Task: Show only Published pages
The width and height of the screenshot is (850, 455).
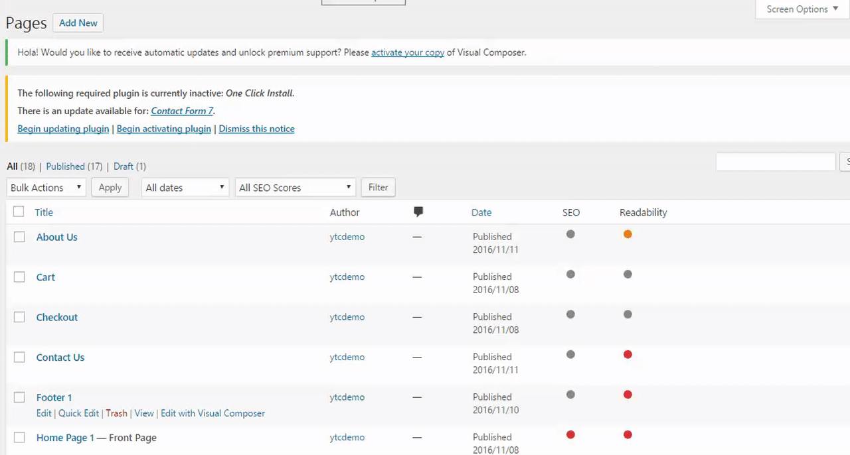Action: (x=65, y=166)
